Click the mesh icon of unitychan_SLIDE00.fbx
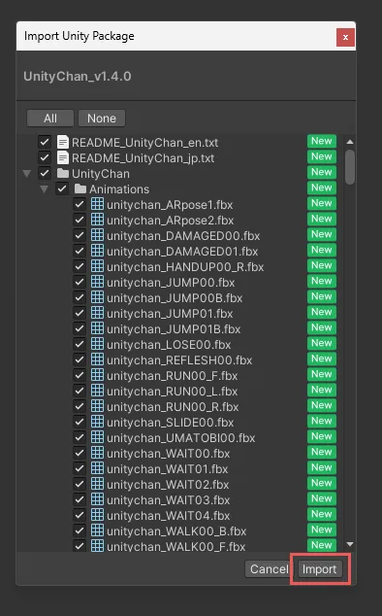 (x=97, y=422)
